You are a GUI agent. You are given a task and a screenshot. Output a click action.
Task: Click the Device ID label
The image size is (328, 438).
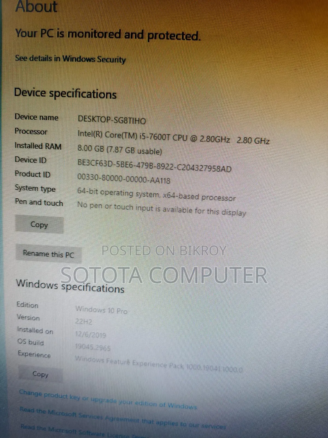pyautogui.click(x=31, y=160)
